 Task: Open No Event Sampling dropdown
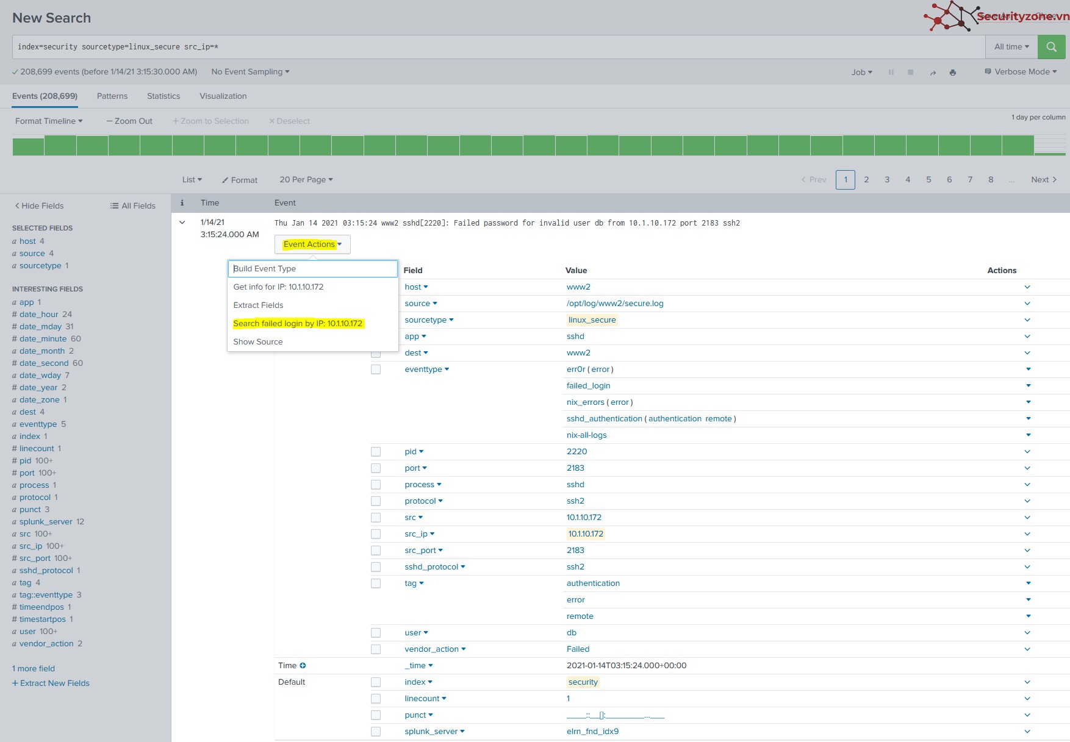click(250, 72)
